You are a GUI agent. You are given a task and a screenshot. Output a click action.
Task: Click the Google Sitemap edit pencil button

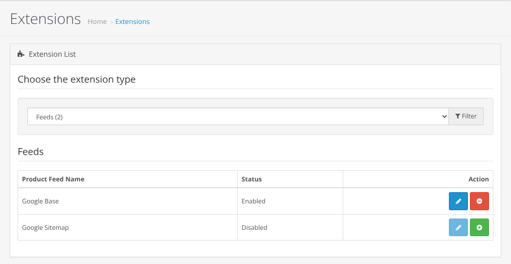click(x=458, y=227)
